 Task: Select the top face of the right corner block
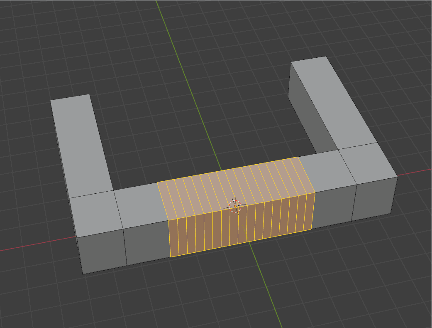(368, 163)
